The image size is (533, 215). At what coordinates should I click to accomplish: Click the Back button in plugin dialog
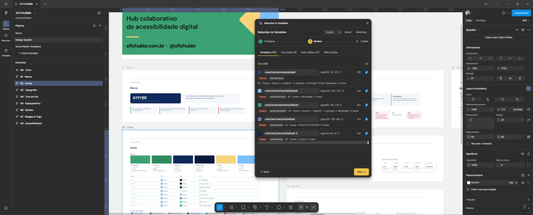tap(265, 172)
